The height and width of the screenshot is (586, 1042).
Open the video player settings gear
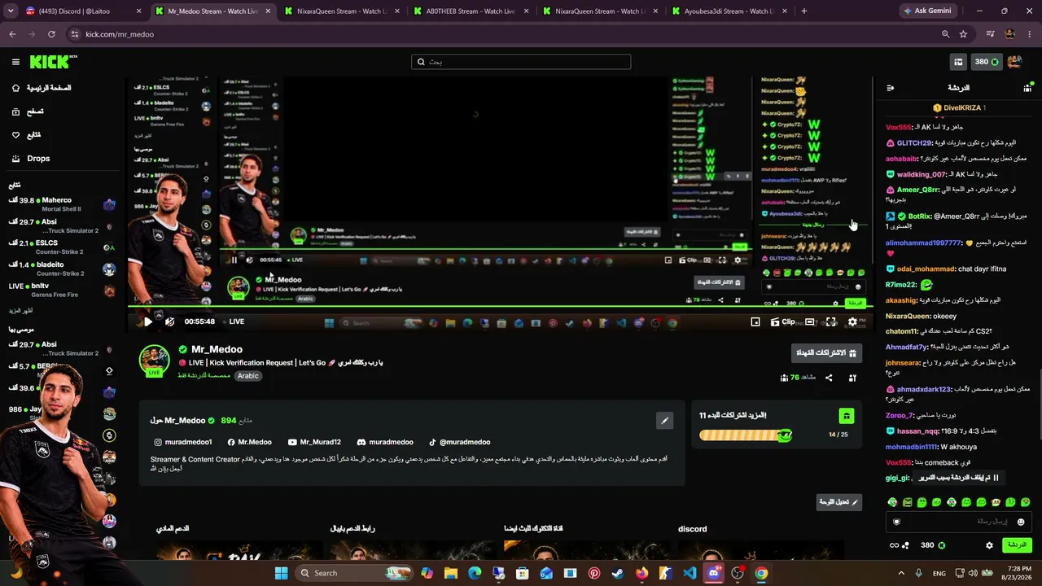852,321
